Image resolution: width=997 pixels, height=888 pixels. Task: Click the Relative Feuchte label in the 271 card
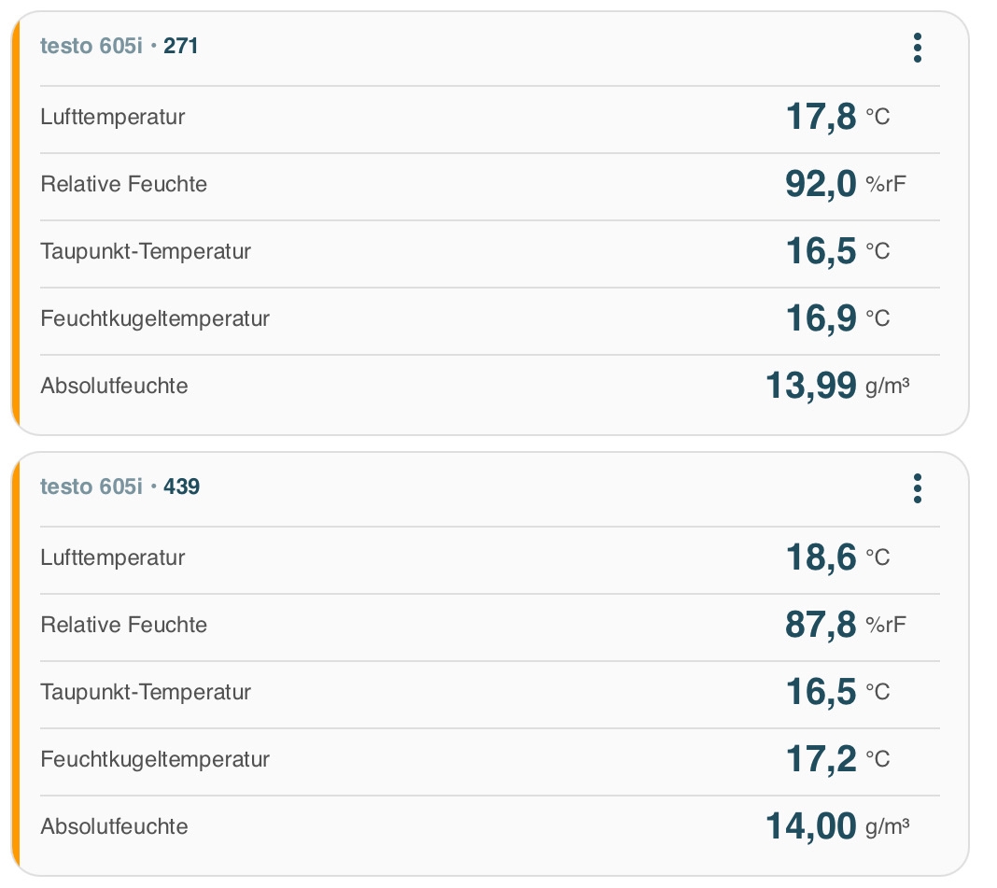124,185
